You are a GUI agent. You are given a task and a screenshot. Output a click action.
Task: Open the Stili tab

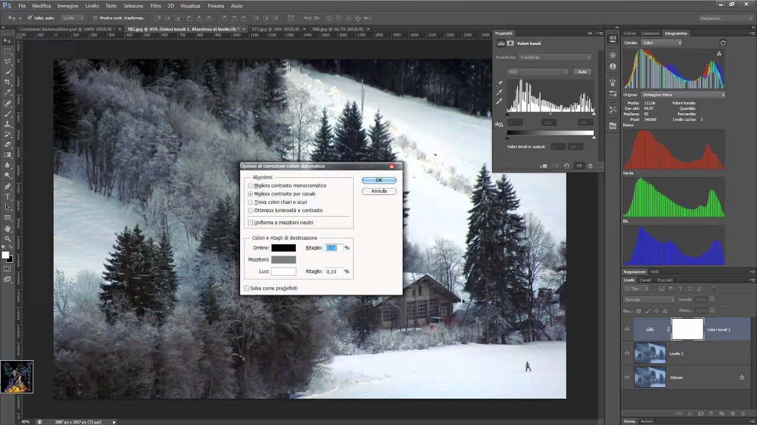pyautogui.click(x=655, y=272)
